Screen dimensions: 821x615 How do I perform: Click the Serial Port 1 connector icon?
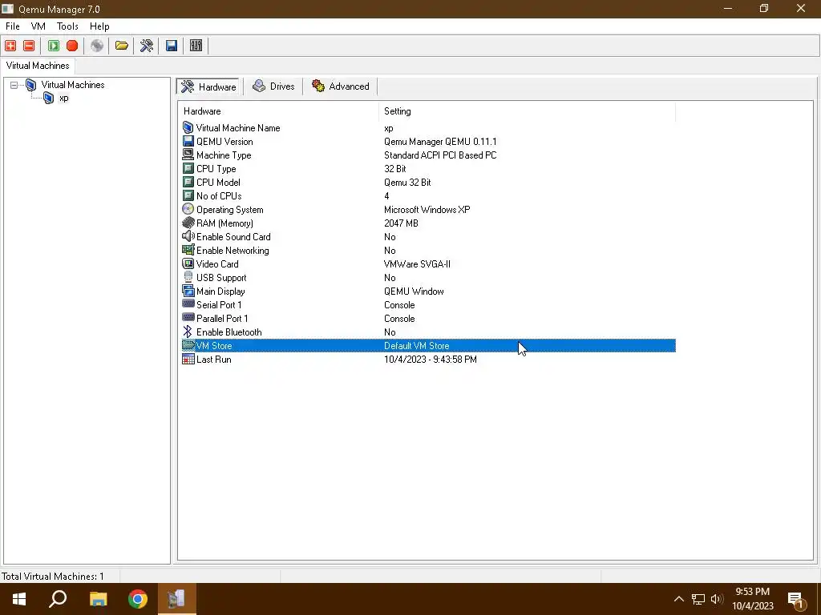pos(188,303)
